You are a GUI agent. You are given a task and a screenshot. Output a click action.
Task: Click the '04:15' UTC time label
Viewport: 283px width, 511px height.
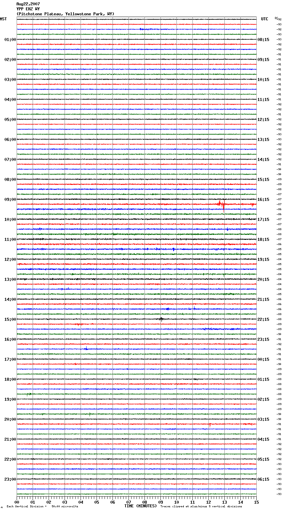point(263,439)
